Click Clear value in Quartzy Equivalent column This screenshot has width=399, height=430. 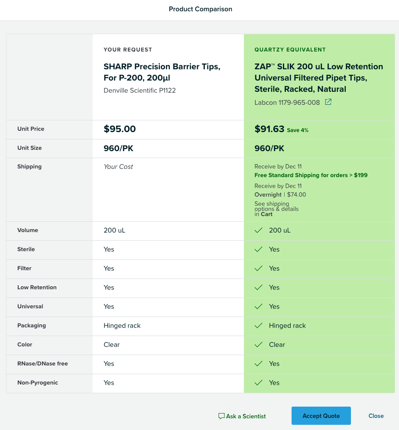277,345
